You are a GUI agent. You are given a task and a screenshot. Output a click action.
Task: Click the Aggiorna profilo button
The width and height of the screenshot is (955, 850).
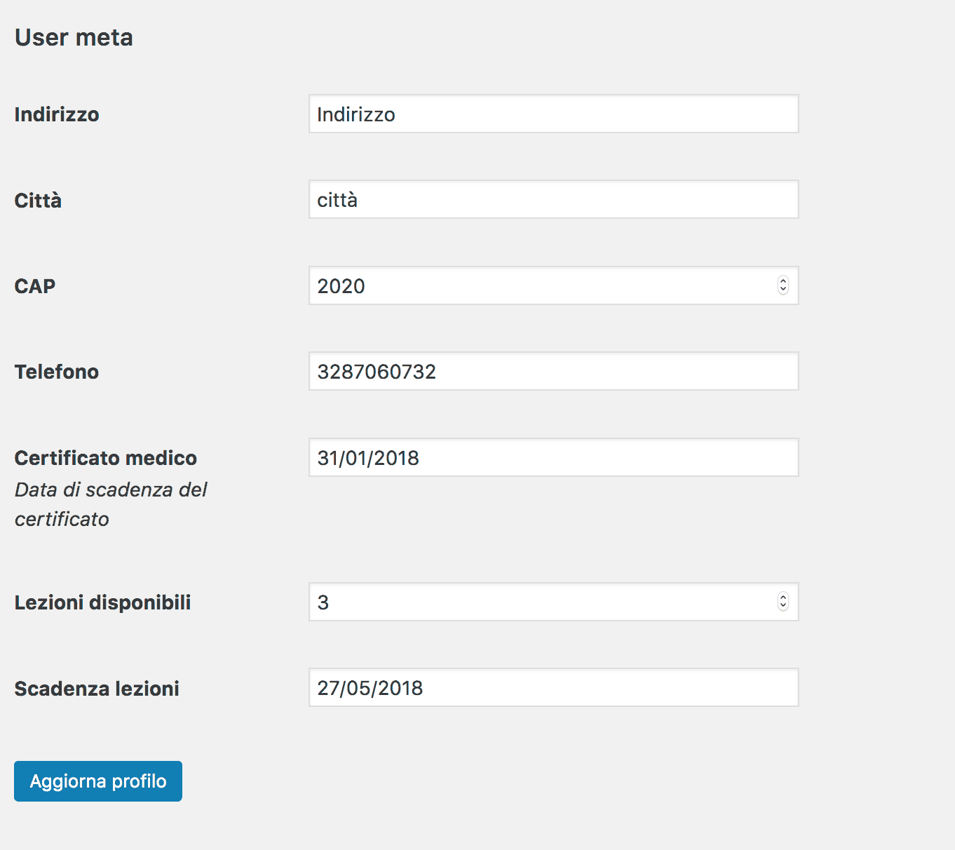coord(98,781)
